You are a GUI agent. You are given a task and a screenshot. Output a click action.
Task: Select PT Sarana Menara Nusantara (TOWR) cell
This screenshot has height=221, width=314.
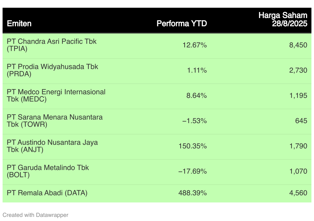(55, 121)
